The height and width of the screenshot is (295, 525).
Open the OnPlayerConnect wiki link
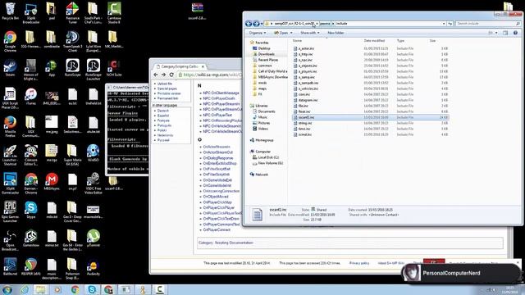(x=217, y=229)
